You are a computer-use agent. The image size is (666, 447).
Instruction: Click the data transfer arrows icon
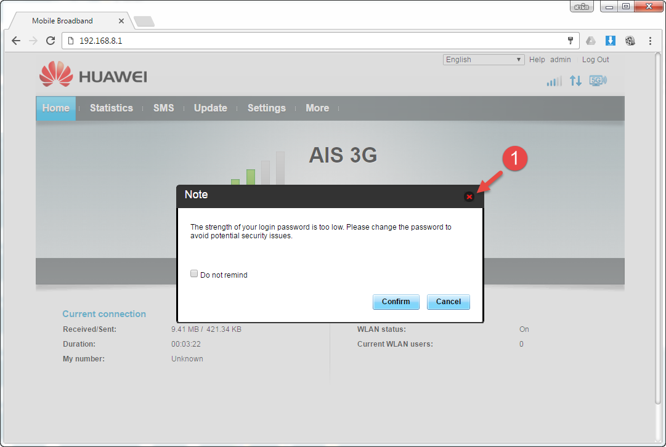(x=575, y=81)
